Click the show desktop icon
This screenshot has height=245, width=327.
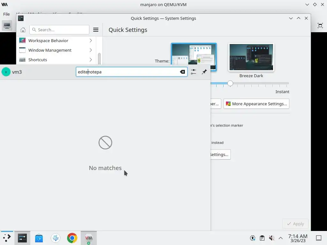pos(319,238)
